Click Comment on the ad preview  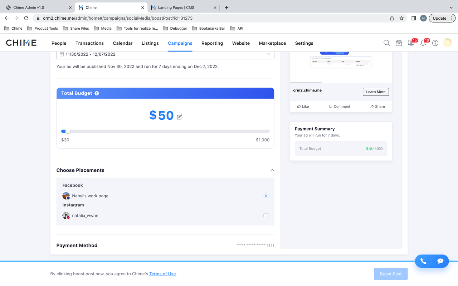pyautogui.click(x=340, y=107)
